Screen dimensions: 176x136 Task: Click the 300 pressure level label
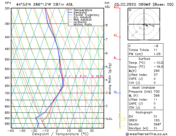[x=8, y=8]
